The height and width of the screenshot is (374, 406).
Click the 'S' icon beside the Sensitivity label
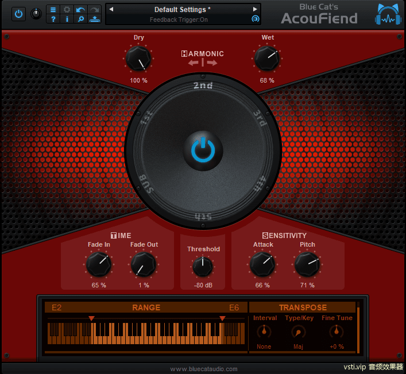(265, 235)
